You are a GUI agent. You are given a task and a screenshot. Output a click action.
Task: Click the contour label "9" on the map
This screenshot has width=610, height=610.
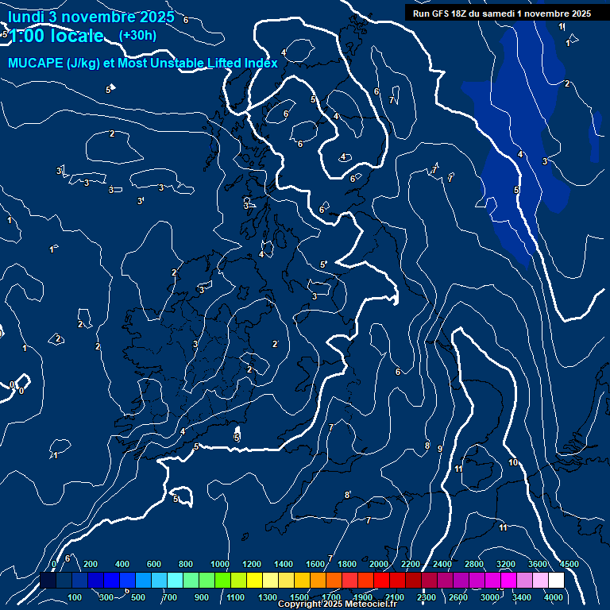tap(439, 449)
